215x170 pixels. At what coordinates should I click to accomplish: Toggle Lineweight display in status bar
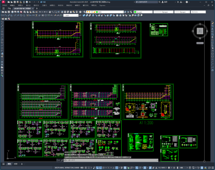[x=122, y=168]
